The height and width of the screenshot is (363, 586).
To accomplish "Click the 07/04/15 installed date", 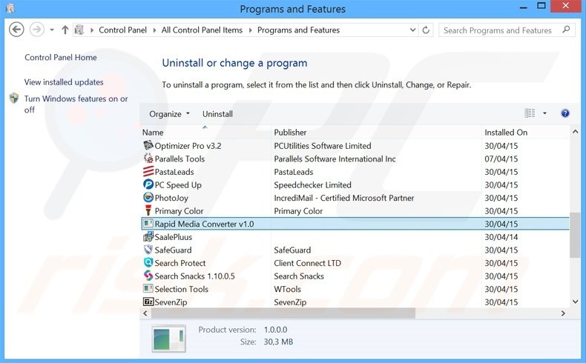I will (501, 159).
